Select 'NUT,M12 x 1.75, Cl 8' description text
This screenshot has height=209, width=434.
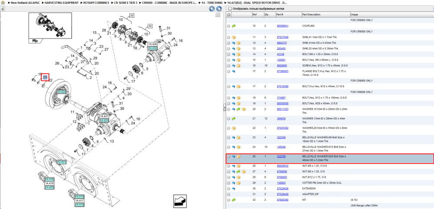click(314, 177)
